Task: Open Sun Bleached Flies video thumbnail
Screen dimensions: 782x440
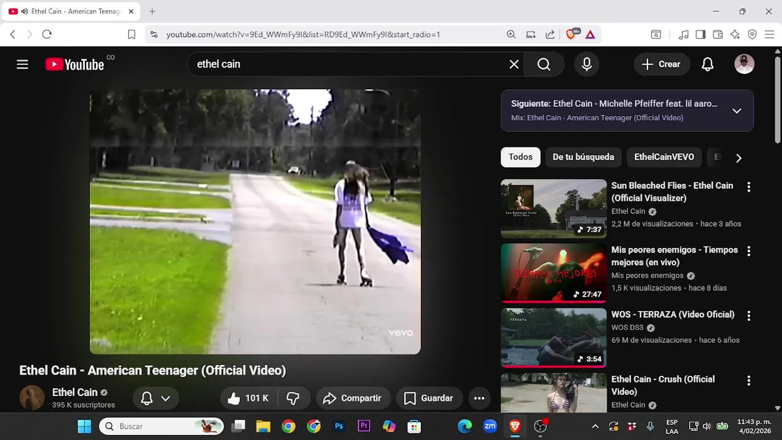Action: tap(554, 208)
